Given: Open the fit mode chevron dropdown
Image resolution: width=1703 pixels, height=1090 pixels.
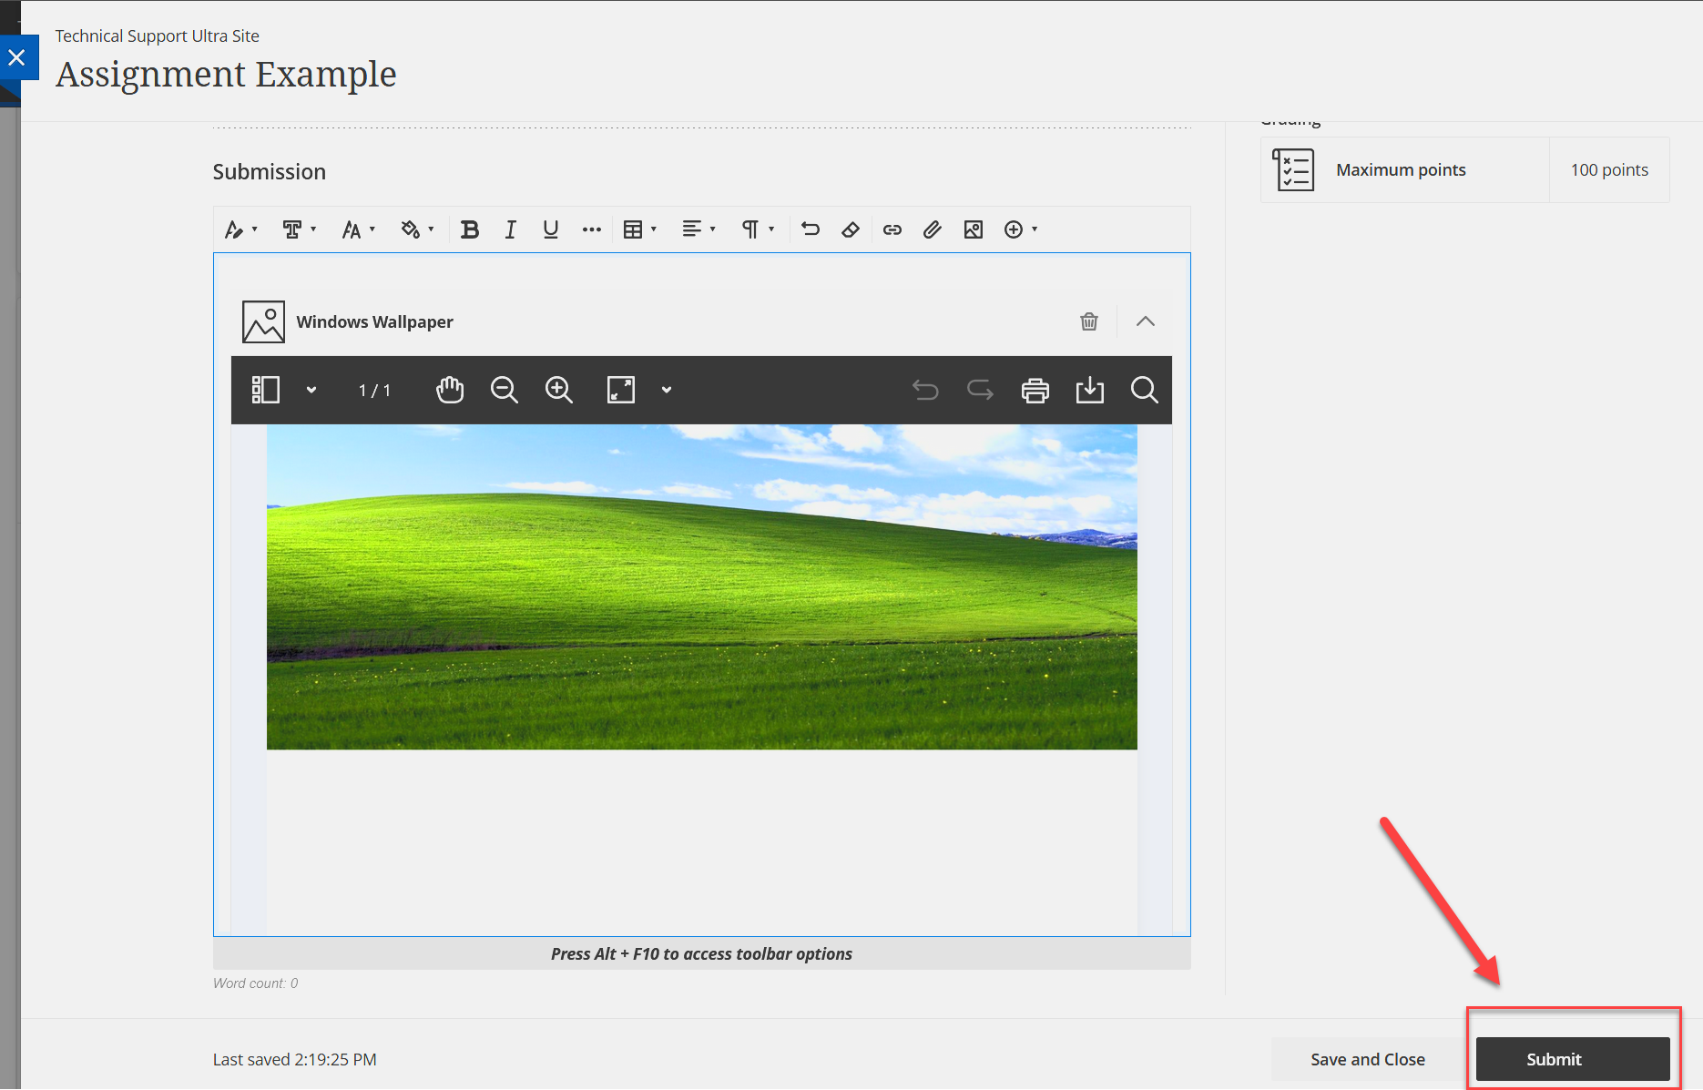Looking at the screenshot, I should pos(667,390).
